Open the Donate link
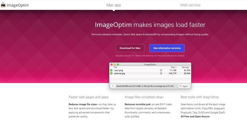This screenshot has height=121, width=247. pos(181,56)
